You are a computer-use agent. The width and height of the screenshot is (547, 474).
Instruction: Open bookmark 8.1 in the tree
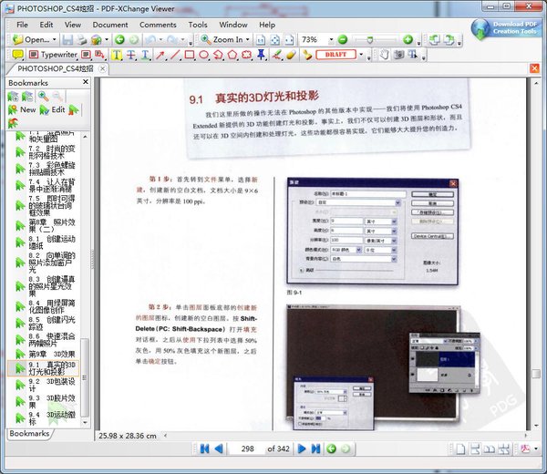[51, 242]
